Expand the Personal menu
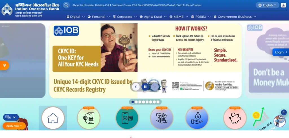Screen dimensions: 289x138 point(98,17)
